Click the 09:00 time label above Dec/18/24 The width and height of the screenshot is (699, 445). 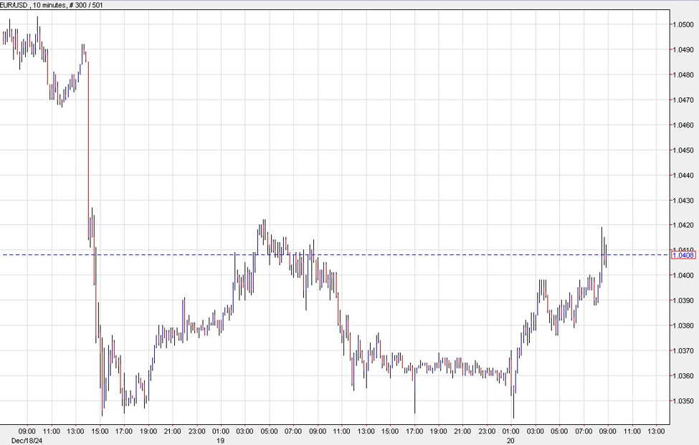pos(27,431)
